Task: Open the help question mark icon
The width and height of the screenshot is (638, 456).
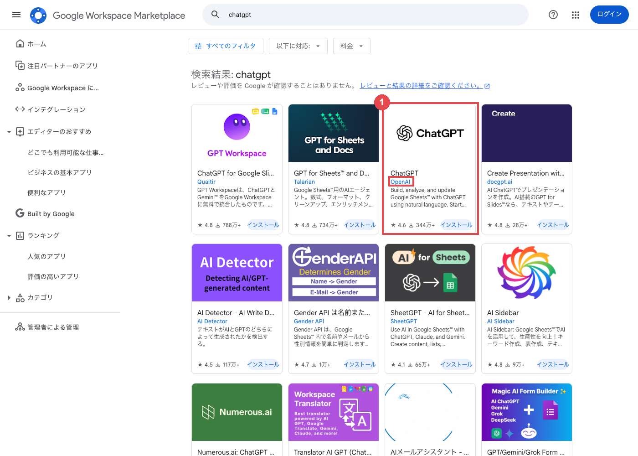Action: click(553, 15)
